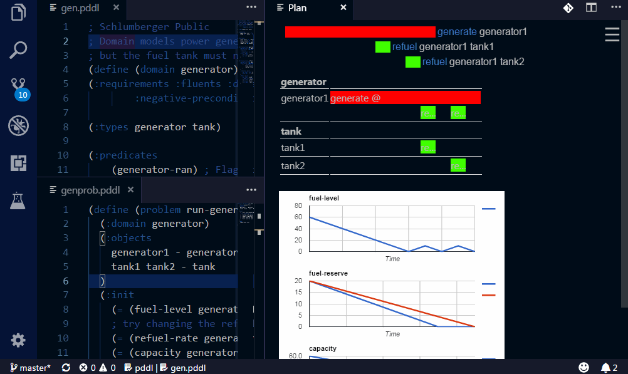Click the capacity chart title

tap(322, 349)
